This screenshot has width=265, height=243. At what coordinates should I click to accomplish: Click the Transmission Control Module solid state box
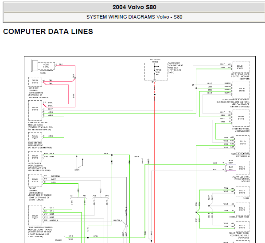(x=35, y=215)
